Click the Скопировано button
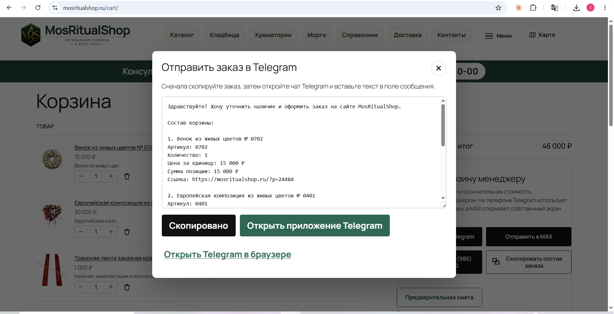The width and height of the screenshot is (614, 314). tap(199, 226)
